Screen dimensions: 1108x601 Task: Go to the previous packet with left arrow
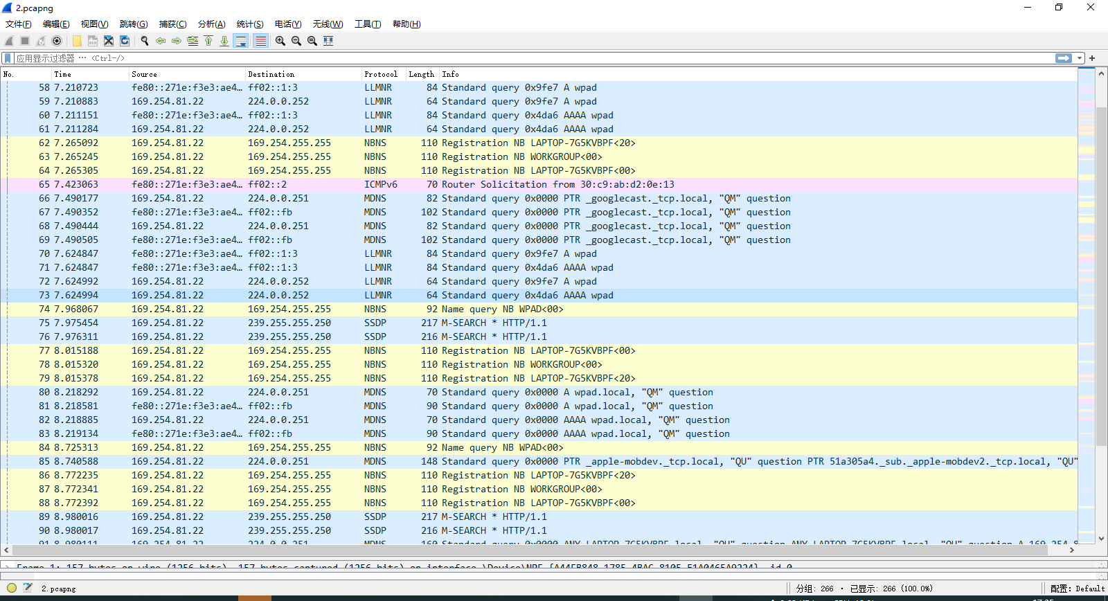coord(161,41)
